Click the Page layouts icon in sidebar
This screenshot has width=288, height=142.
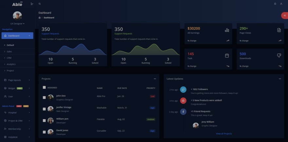pyautogui.click(x=5, y=80)
